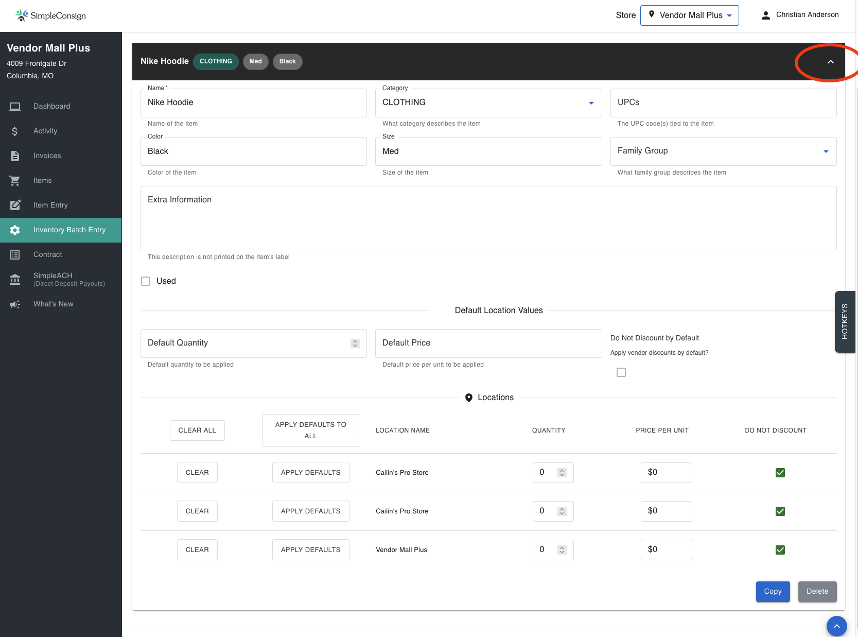Image resolution: width=858 pixels, height=637 pixels.
Task: Click the Default Quantity stepper arrows
Action: [x=355, y=343]
